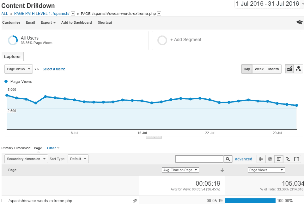
Task: Click the advanced filter link
Action: [243, 159]
